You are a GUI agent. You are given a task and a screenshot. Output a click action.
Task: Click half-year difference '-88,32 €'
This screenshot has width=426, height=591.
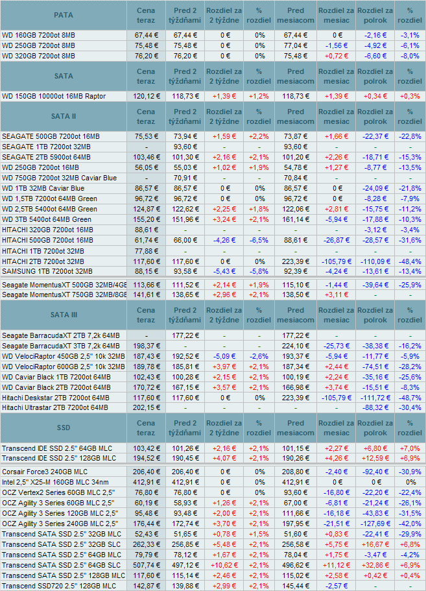[x=375, y=407]
